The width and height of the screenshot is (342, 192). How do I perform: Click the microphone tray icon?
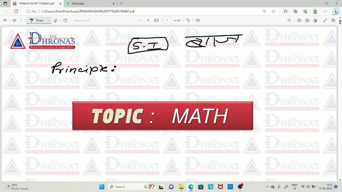279,187
